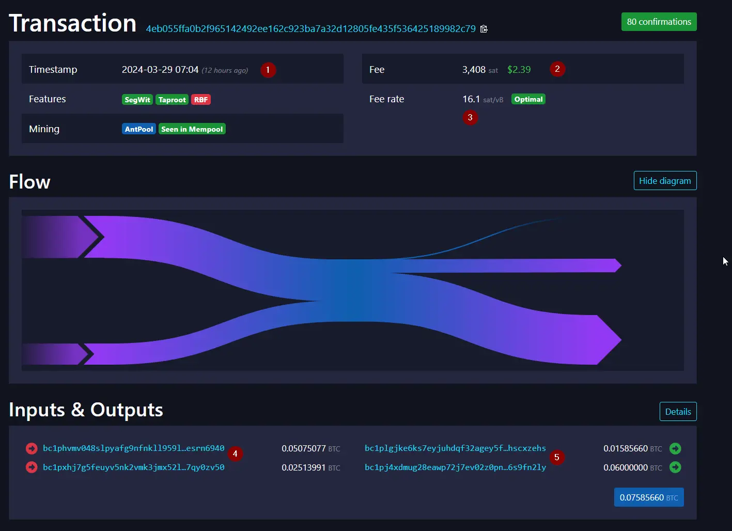Open input address bc1pxhj7g5…7qy0zv50
This screenshot has width=732, height=531.
click(134, 467)
